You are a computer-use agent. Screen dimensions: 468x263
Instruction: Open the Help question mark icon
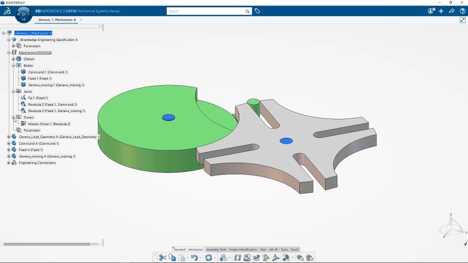click(463, 11)
